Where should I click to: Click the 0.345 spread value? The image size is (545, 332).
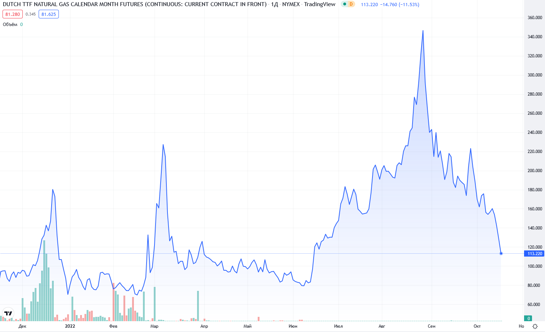(31, 14)
